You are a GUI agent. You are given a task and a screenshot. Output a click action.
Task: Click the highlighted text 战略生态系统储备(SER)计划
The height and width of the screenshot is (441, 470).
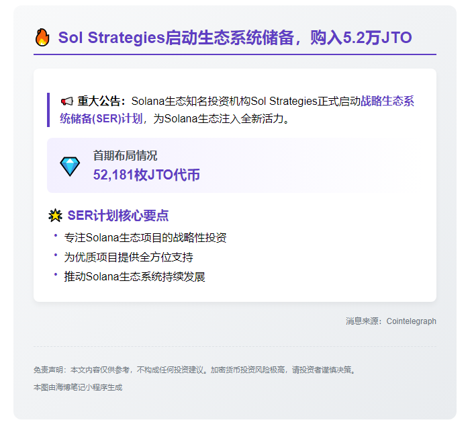[237, 110]
